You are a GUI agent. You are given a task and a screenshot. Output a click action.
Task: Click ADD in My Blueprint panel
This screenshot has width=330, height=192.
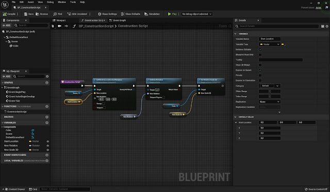[6, 76]
